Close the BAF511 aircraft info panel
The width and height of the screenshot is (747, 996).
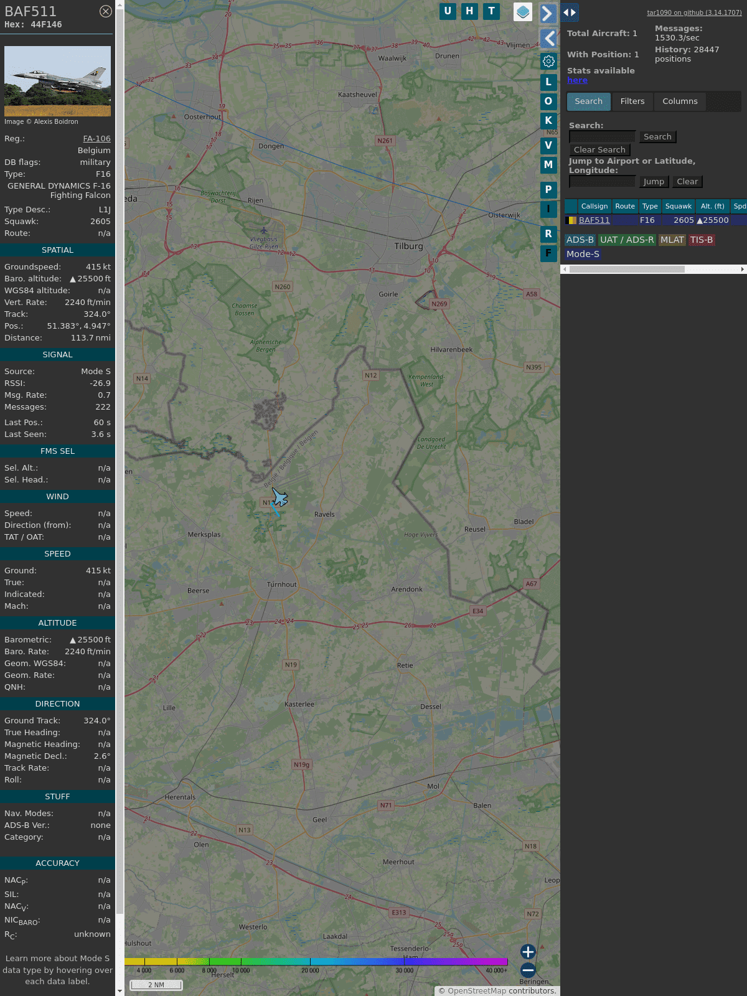click(x=106, y=11)
